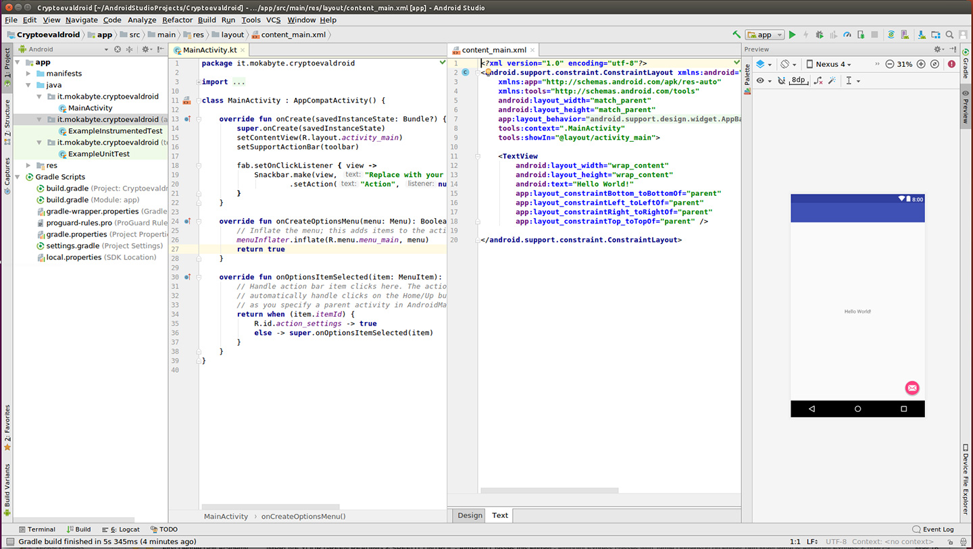Viewport: 973px width, 549px height.
Task: Hide the Preview panel using arrow icon
Action: (x=953, y=49)
